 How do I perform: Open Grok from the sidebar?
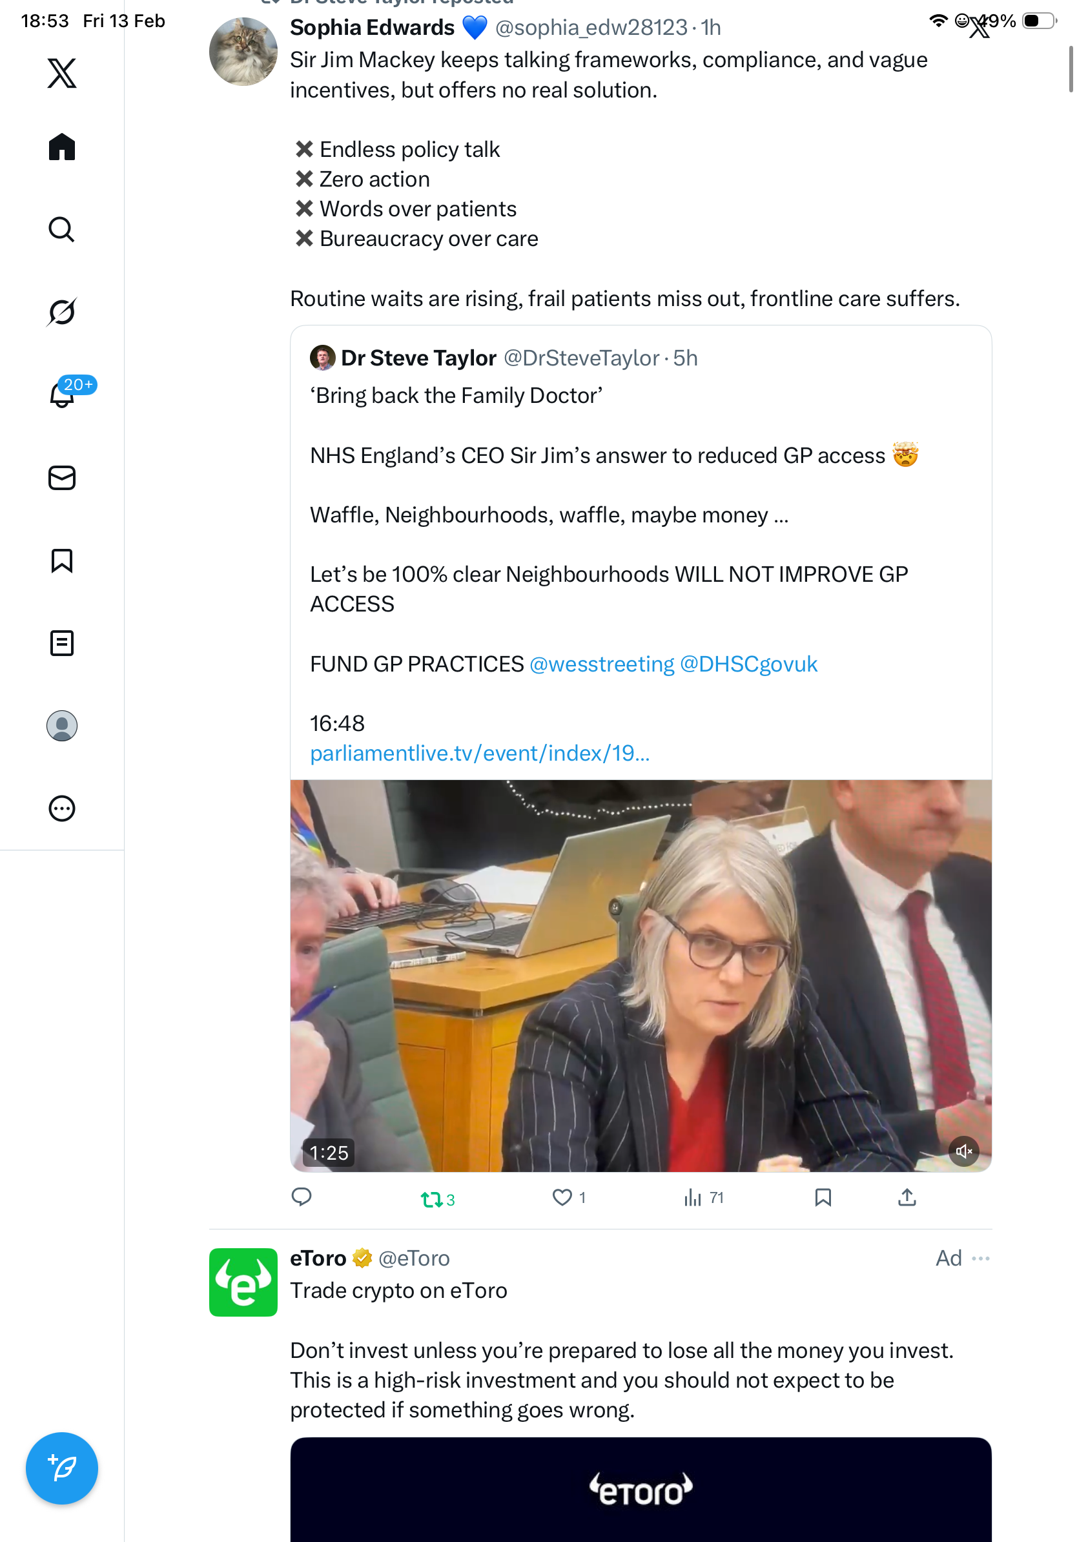click(x=62, y=313)
